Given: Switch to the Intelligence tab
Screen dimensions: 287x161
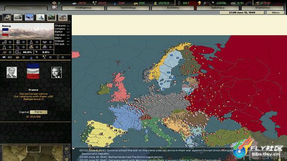Looking at the screenshot, I should pyautogui.click(x=83, y=8).
